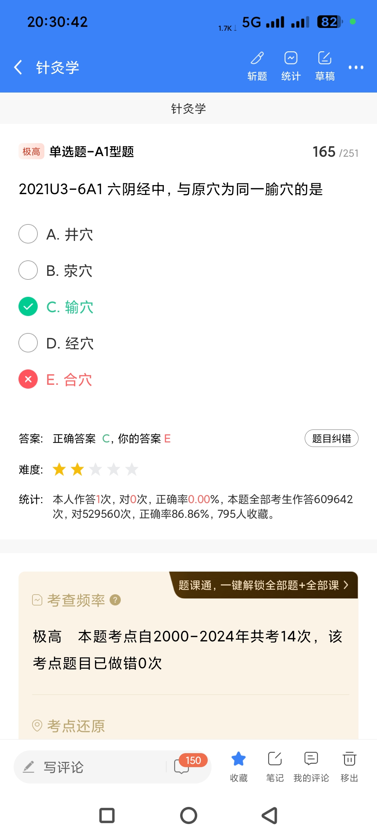Image resolution: width=377 pixels, height=838 pixels.
Task: Select option B. 荥穴
Action: coord(28,270)
